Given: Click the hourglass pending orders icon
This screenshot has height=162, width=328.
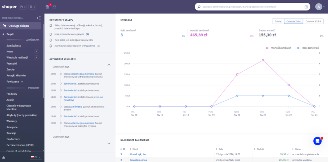Looking at the screenshot, I should 32,7.
